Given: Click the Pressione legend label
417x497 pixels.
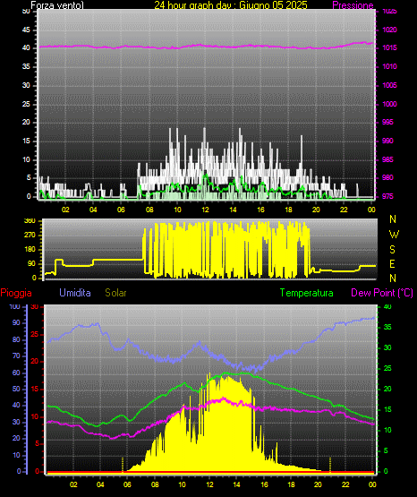Looking at the screenshot, I should (x=353, y=5).
